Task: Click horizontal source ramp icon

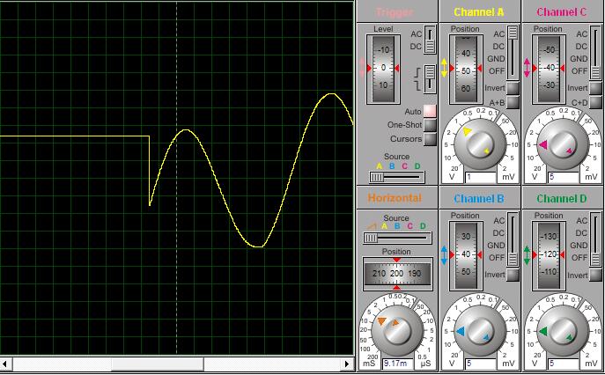Action: click(371, 226)
